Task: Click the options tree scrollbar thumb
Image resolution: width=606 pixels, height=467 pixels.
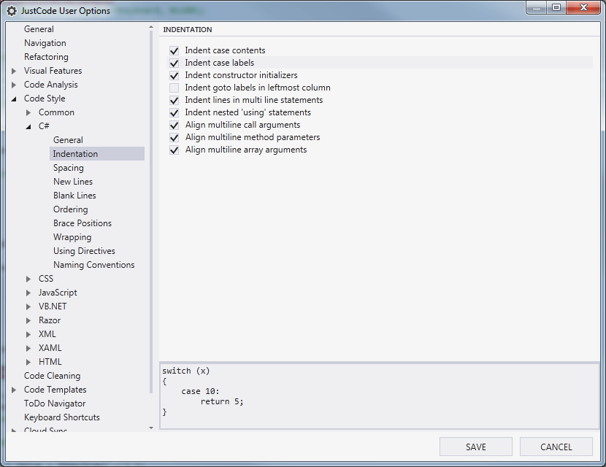Action: click(151, 212)
